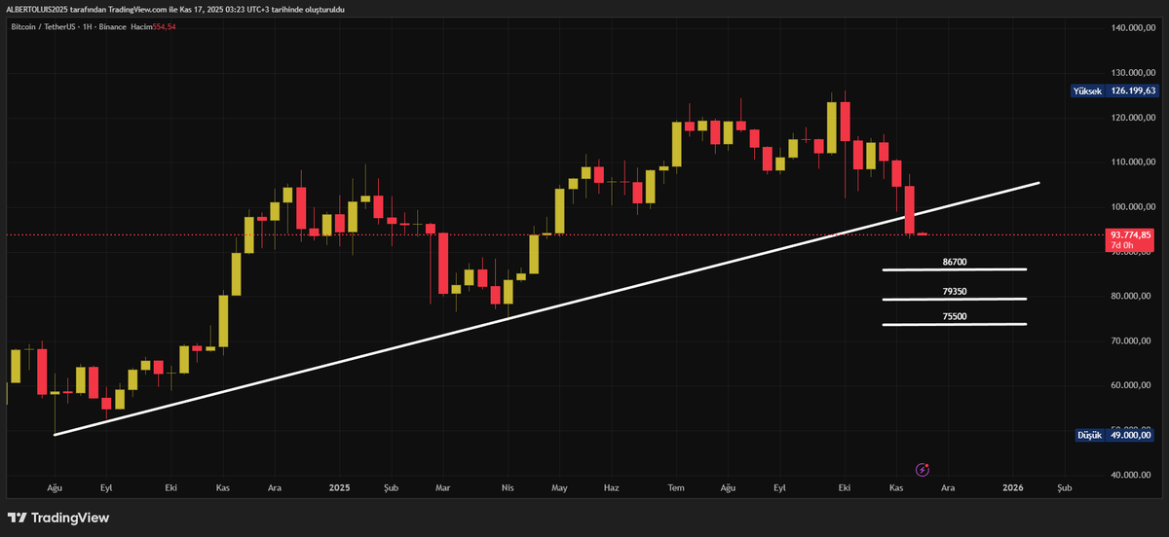Select the white rising diagonal trend line
The image size is (1169, 537).
point(546,308)
